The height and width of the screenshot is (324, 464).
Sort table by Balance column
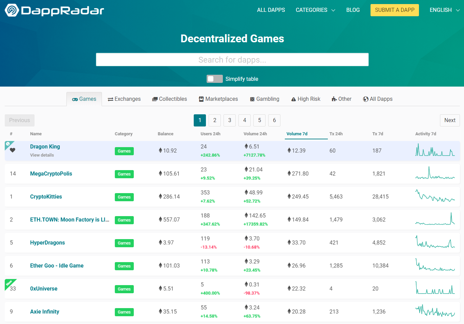click(166, 134)
